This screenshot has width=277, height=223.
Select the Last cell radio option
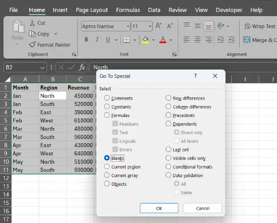coord(168,149)
